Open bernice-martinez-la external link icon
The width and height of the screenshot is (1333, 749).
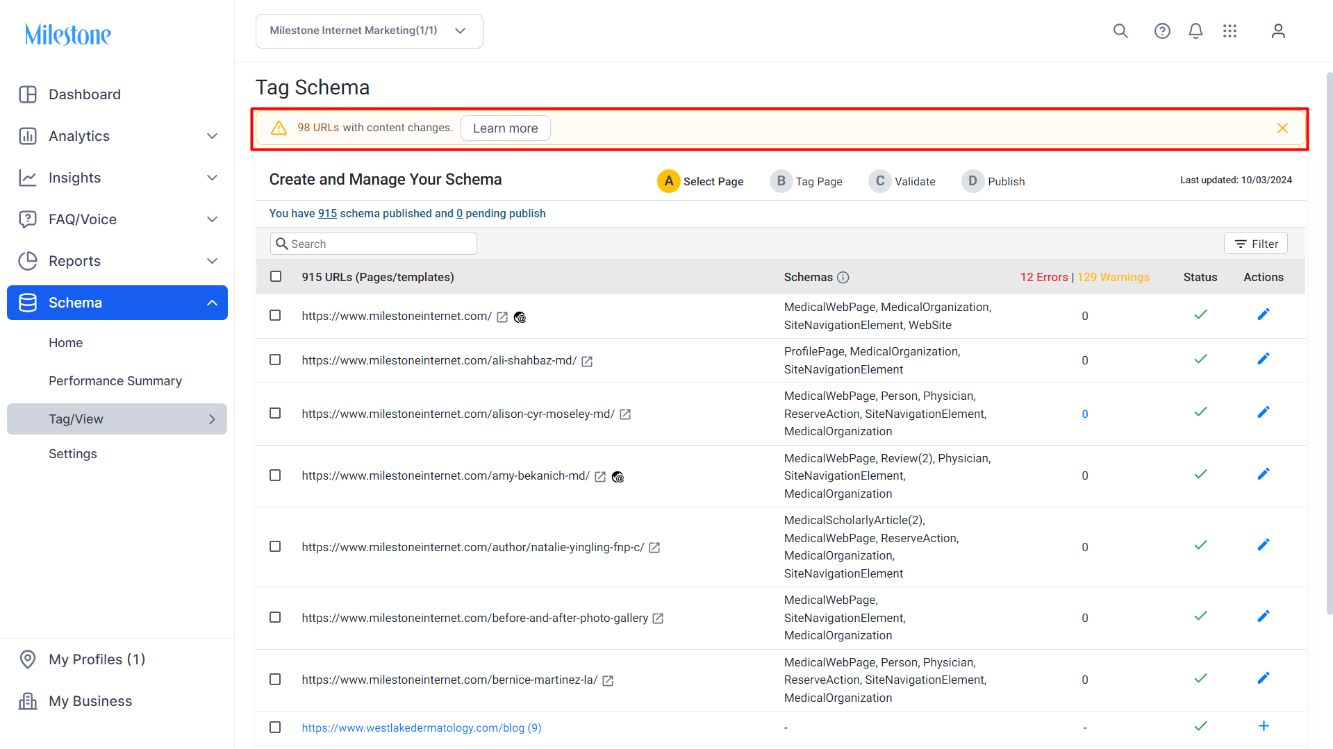[608, 681]
